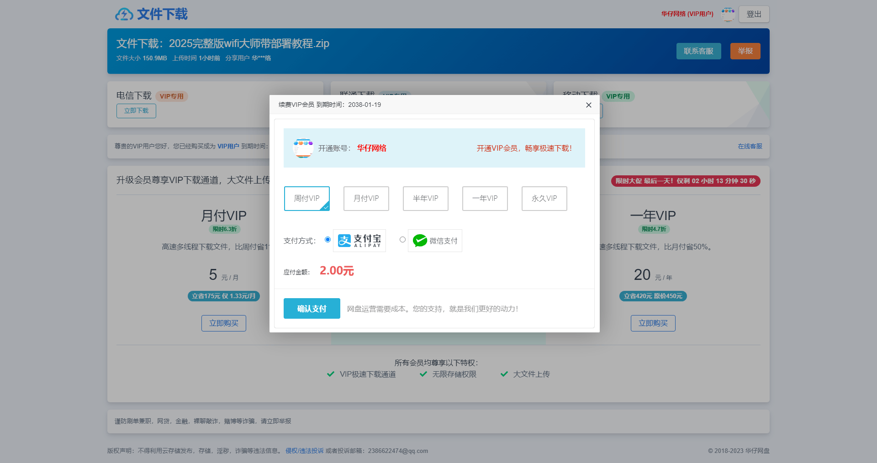The height and width of the screenshot is (463, 877).
Task: Click the 确认支付 confirm payment button
Action: pyautogui.click(x=312, y=309)
